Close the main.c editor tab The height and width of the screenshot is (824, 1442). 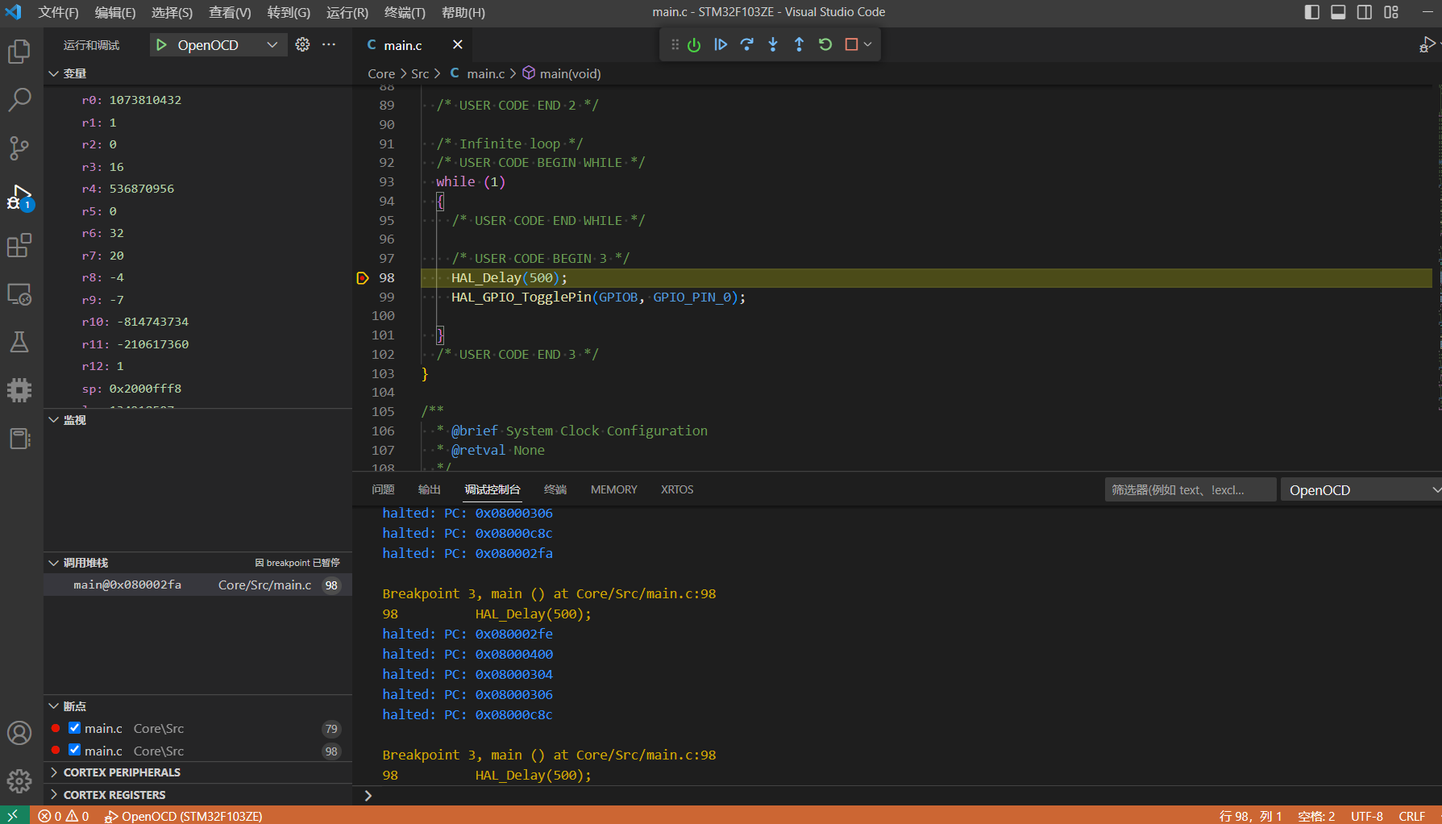tap(457, 45)
